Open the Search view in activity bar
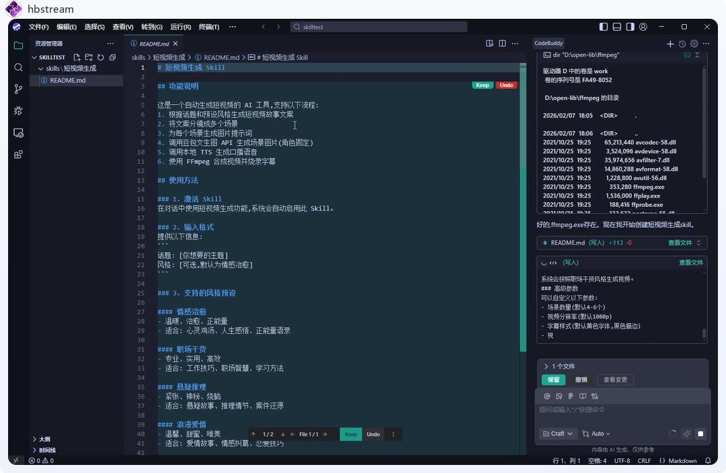The width and height of the screenshot is (726, 473). 18,68
